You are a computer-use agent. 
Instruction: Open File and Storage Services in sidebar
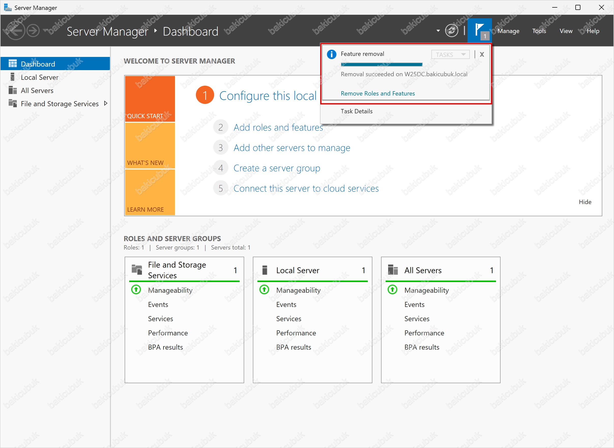tap(55, 104)
